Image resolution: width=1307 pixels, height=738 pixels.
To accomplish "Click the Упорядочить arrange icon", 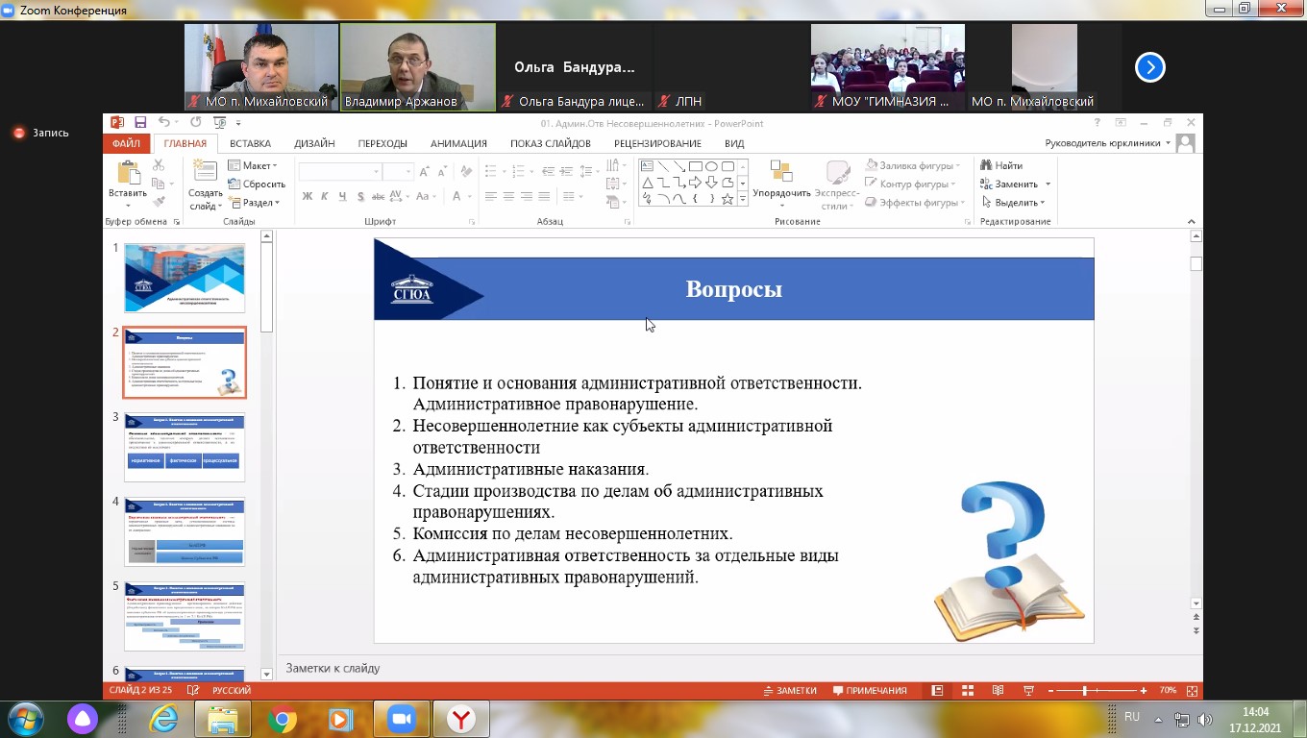I will 781,172.
